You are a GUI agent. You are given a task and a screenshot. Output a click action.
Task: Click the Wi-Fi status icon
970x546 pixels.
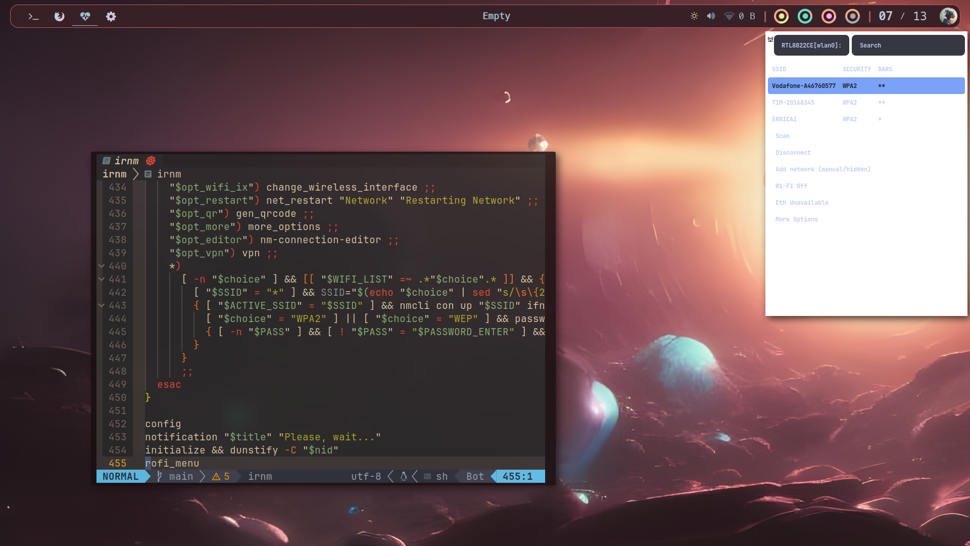729,16
